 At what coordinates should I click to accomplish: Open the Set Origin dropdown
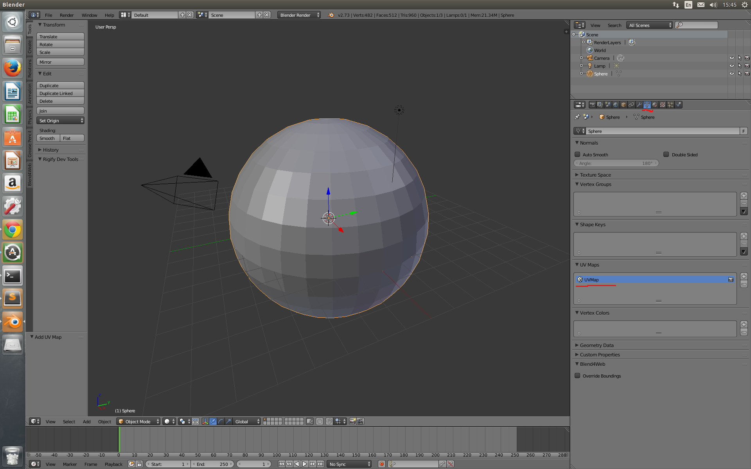(61, 121)
